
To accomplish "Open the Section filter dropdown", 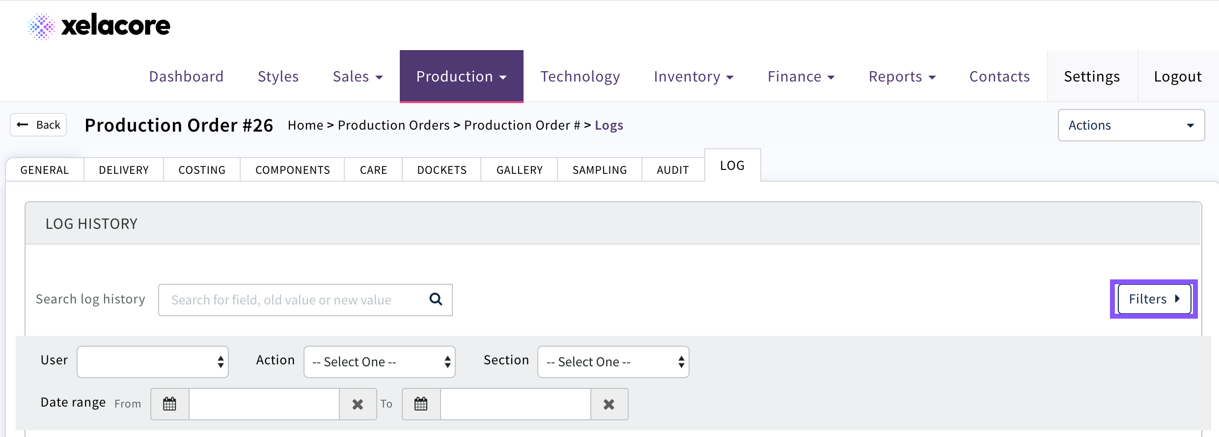I will (x=613, y=362).
